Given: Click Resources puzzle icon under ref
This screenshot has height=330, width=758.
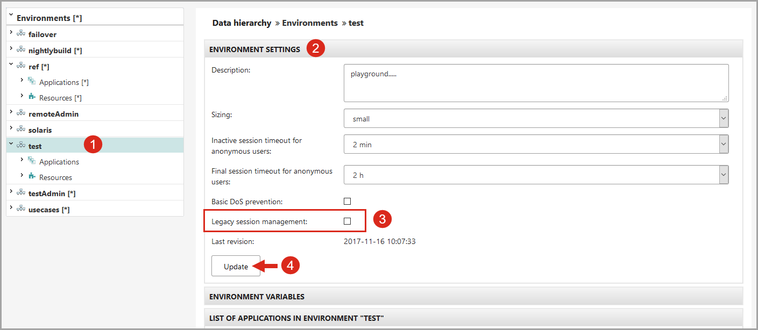Looking at the screenshot, I should click(x=32, y=97).
